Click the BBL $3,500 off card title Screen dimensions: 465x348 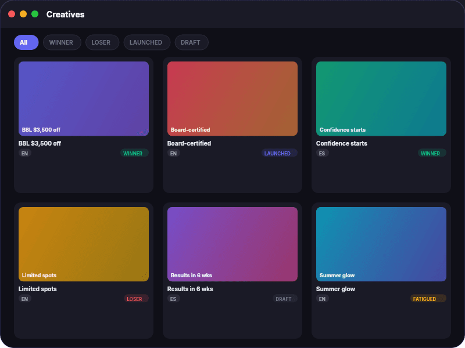point(40,143)
